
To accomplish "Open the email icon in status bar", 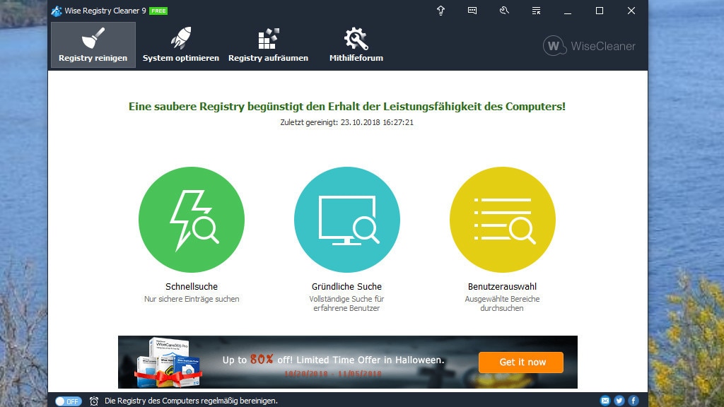I will pos(605,401).
